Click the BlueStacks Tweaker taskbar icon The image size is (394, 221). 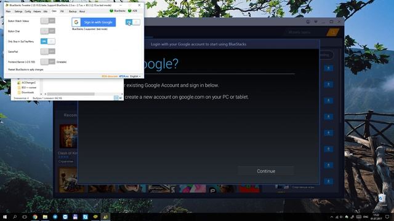pos(105,217)
